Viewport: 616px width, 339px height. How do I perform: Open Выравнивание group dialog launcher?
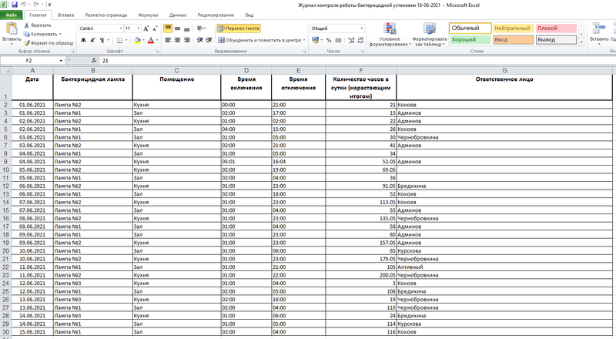tap(304, 52)
